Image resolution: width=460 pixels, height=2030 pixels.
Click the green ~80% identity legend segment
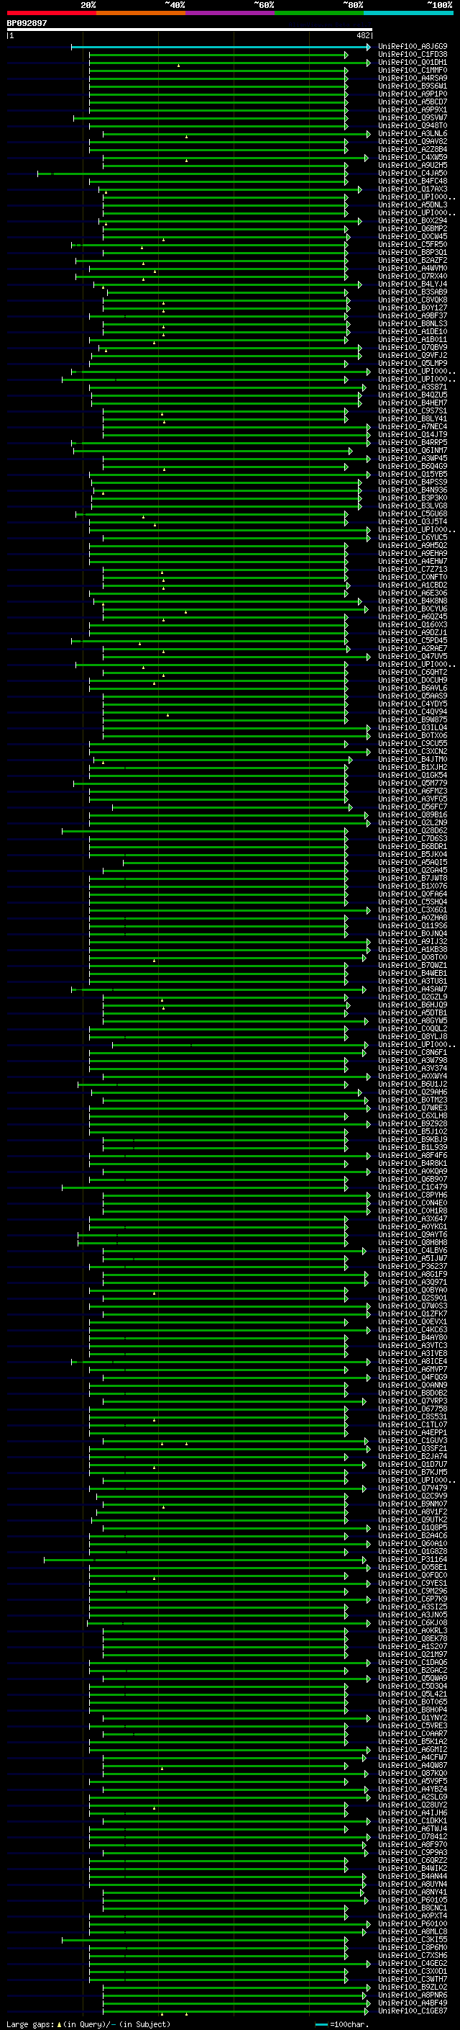tap(319, 13)
